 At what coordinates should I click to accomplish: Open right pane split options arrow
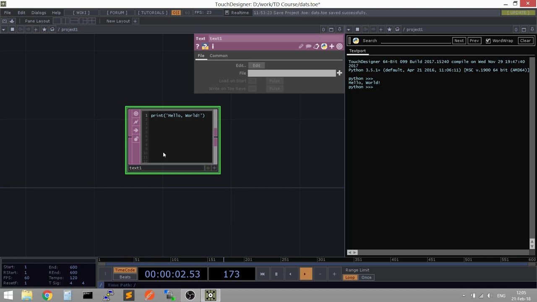pos(532,29)
